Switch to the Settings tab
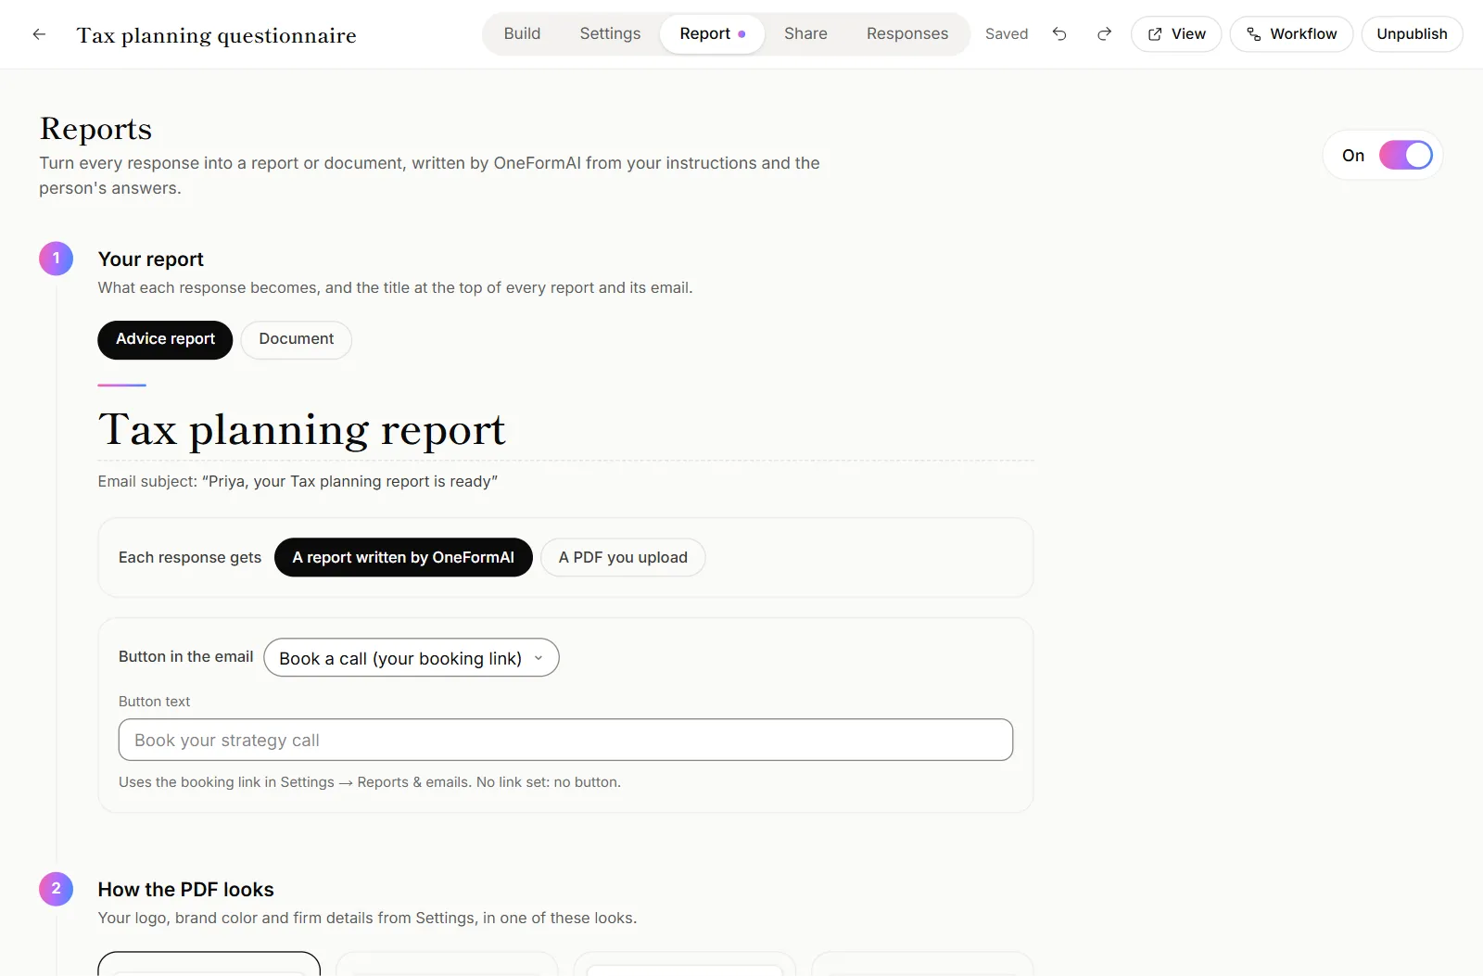Viewport: 1483px width, 976px height. point(610,34)
